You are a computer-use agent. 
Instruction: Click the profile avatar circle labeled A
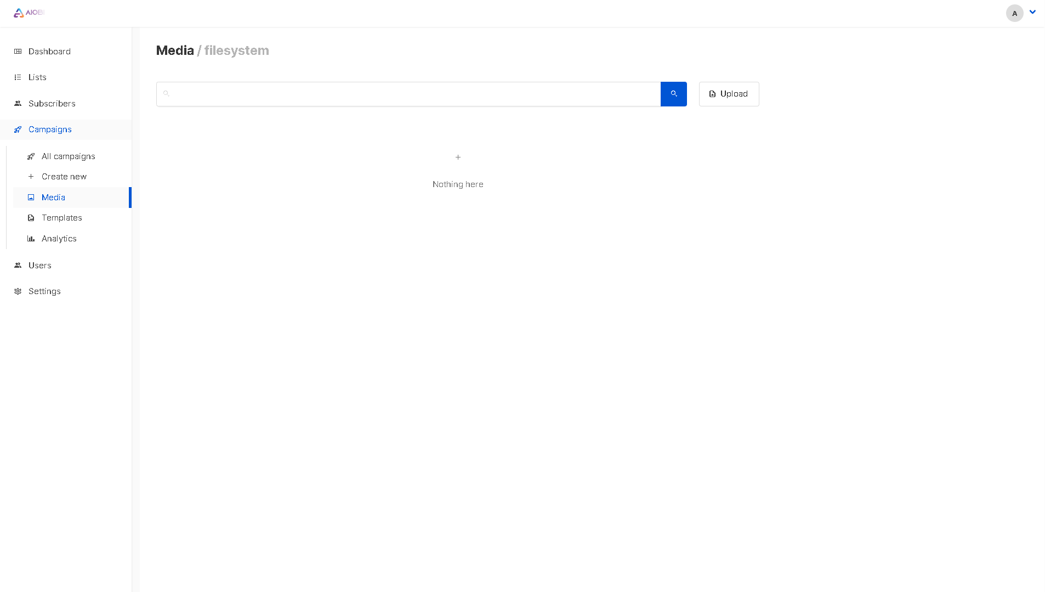coord(1014,13)
